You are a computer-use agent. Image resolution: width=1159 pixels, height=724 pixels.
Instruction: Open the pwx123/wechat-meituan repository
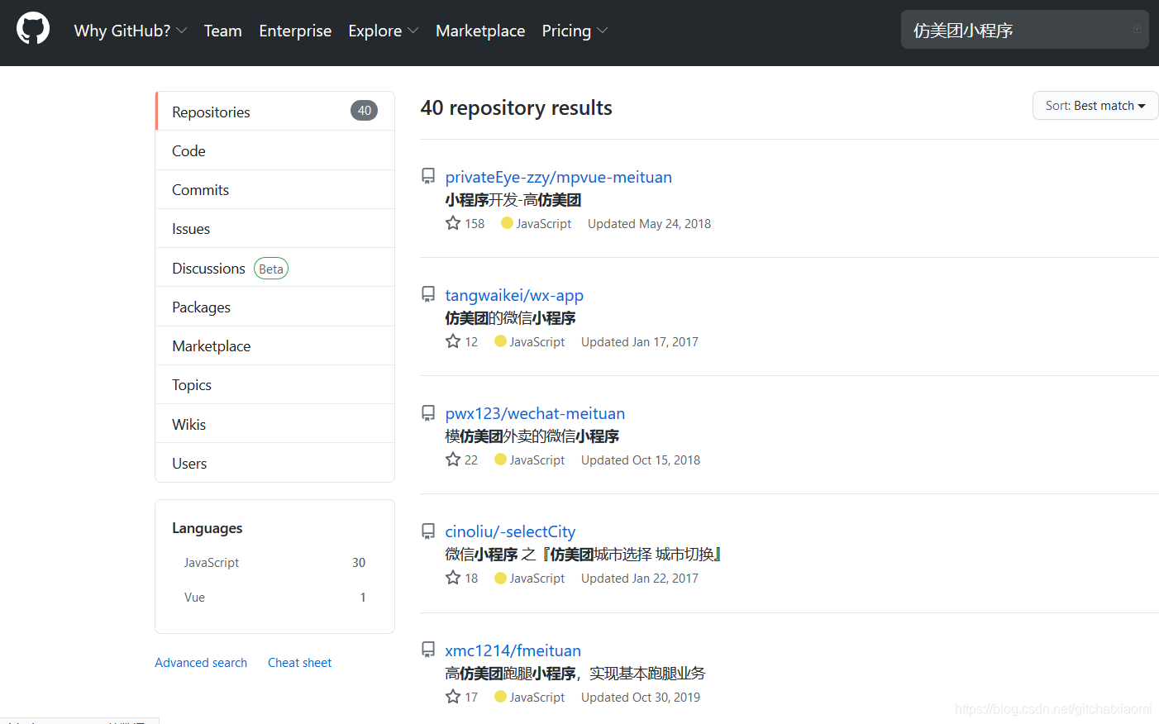535,413
